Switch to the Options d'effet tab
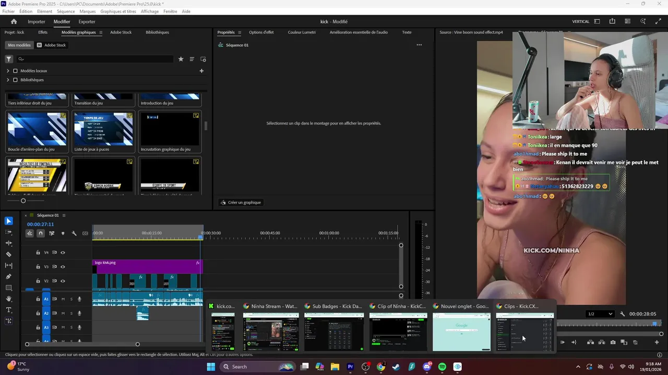This screenshot has height=375, width=668. click(x=261, y=32)
